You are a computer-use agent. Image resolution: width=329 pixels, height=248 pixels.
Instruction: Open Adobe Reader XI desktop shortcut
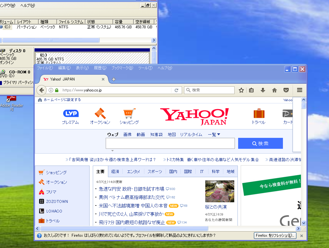tap(12, 103)
